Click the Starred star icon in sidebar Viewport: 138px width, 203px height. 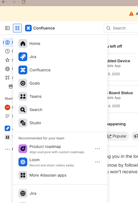click(x=7, y=60)
